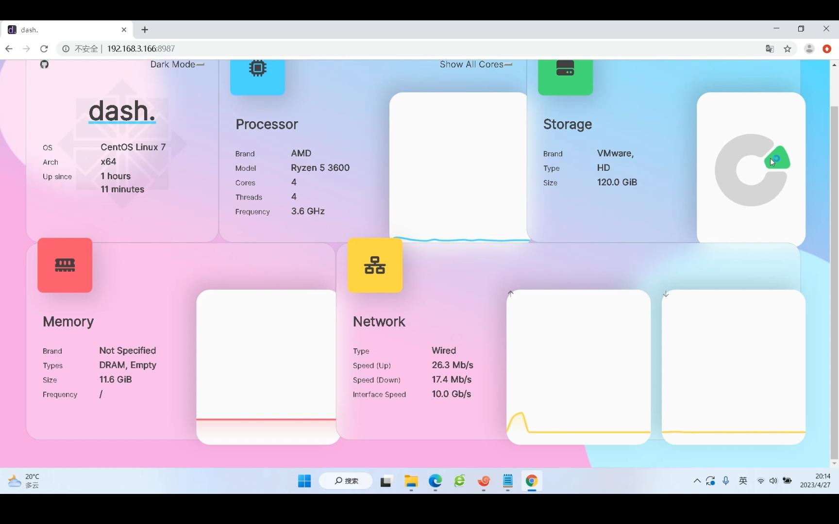Bookmark this page with the star
This screenshot has width=839, height=524.
[x=788, y=49]
